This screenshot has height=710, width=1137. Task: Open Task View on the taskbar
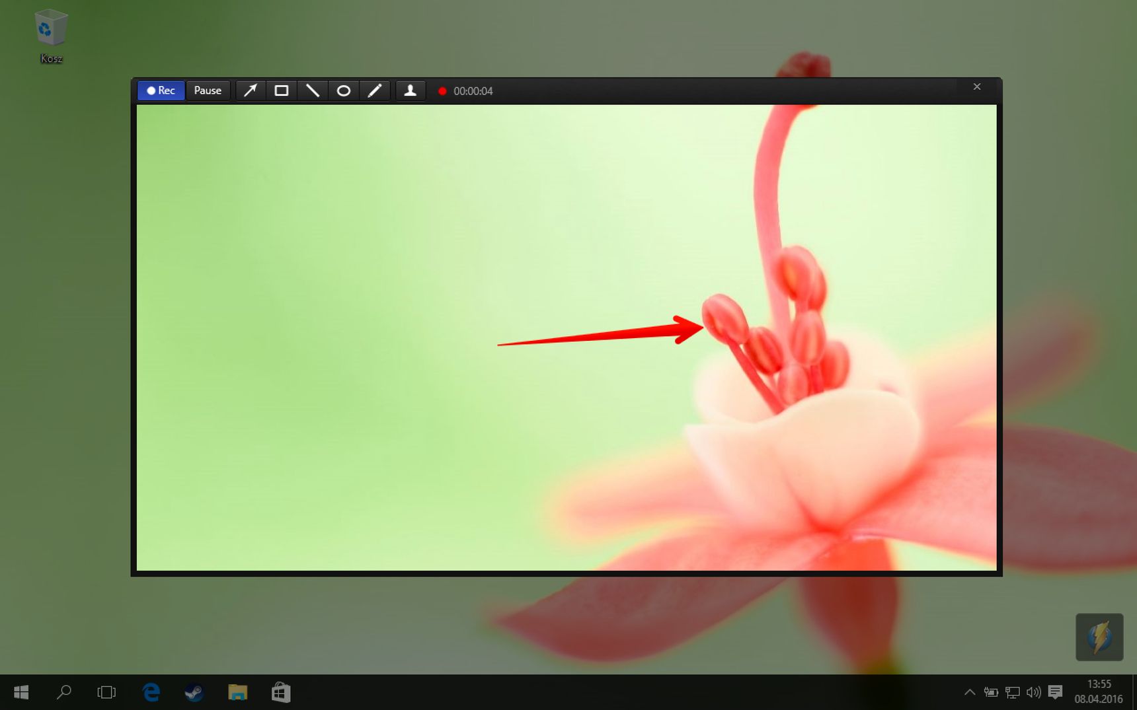(x=106, y=692)
